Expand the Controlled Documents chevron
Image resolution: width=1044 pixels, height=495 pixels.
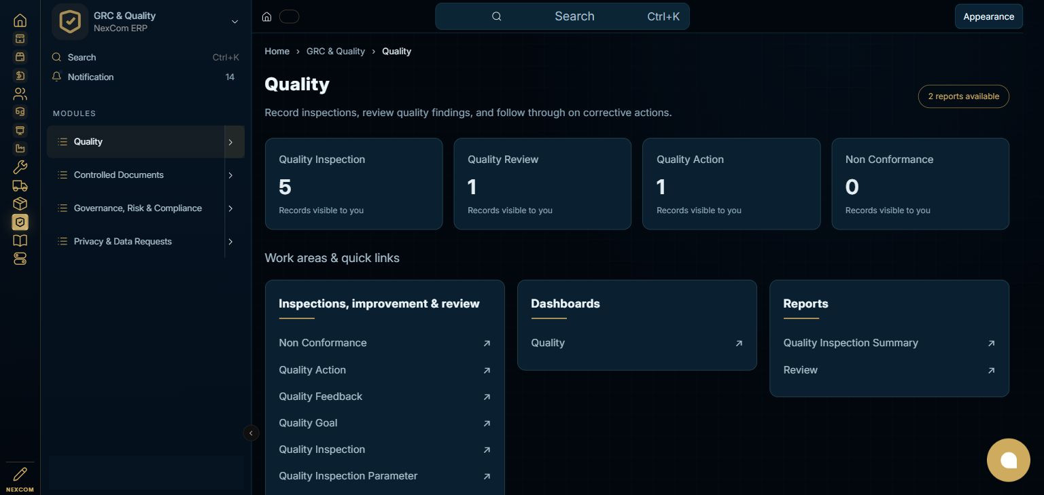[230, 176]
